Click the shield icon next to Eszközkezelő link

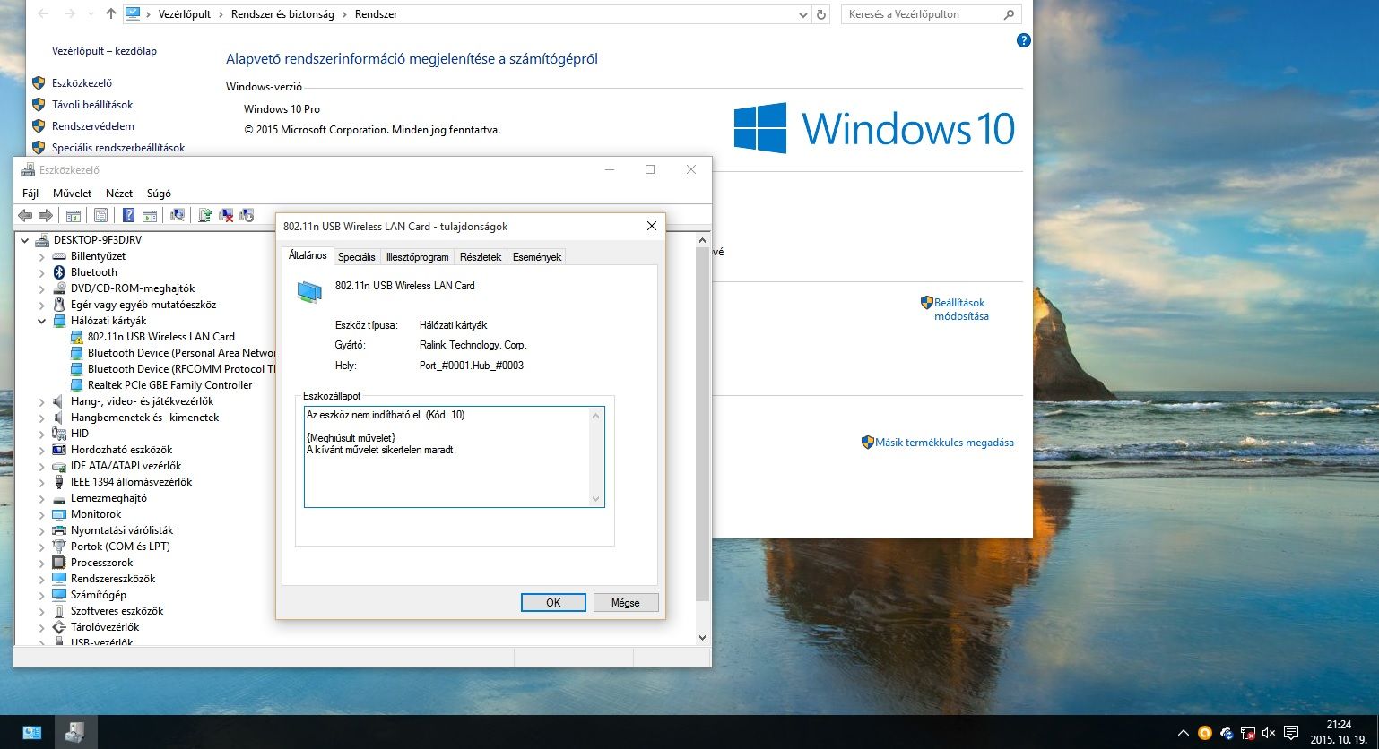(x=39, y=83)
